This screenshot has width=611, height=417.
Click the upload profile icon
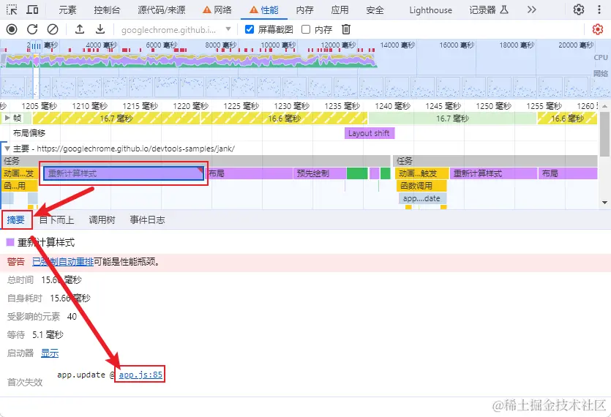[x=80, y=29]
